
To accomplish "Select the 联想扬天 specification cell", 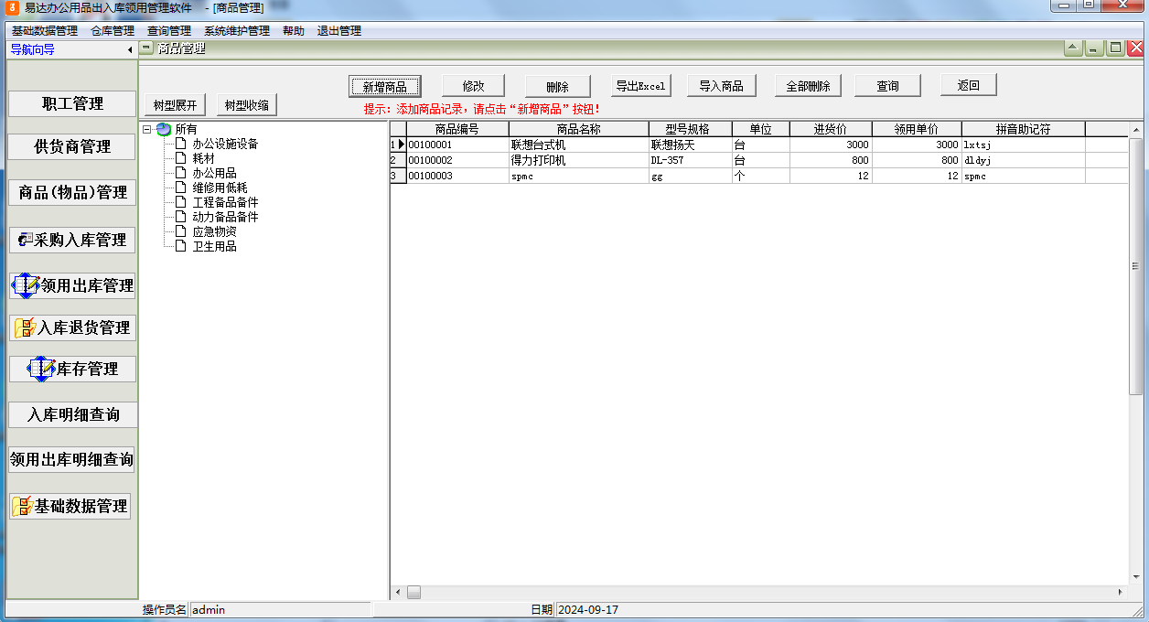I will pos(691,145).
